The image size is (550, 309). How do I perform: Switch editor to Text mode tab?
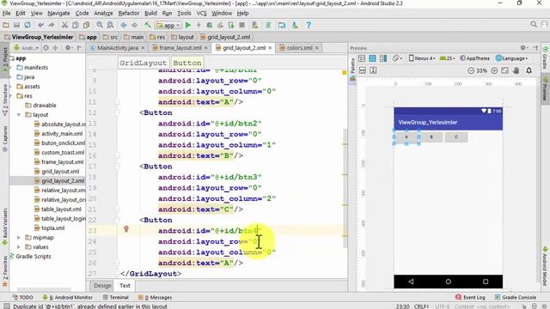[x=125, y=286]
